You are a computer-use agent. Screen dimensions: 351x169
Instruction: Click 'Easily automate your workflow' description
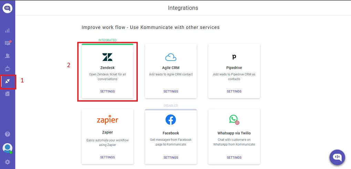pyautogui.click(x=107, y=142)
